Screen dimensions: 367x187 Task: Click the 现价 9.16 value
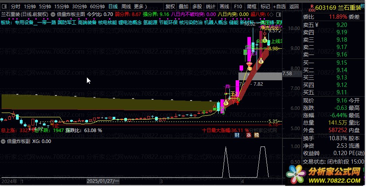342,101
